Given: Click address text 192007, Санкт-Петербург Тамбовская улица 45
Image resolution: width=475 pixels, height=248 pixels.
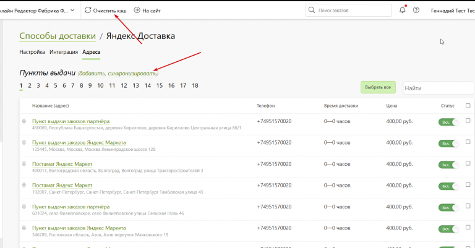Looking at the screenshot, I should (118, 192).
